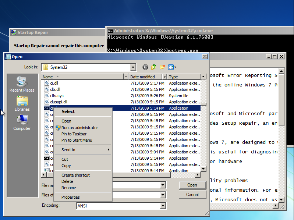Choose Cut from context menu
The width and height of the screenshot is (294, 220).
(x=83, y=159)
